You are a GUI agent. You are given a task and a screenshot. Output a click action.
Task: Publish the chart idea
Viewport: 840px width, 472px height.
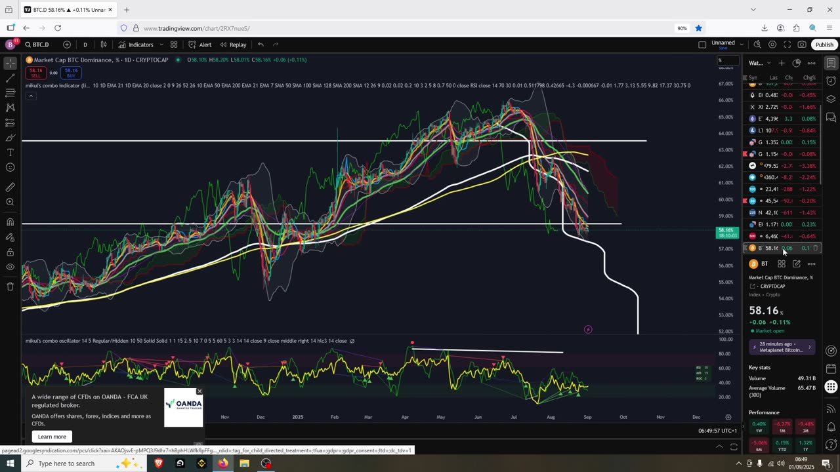(x=824, y=45)
